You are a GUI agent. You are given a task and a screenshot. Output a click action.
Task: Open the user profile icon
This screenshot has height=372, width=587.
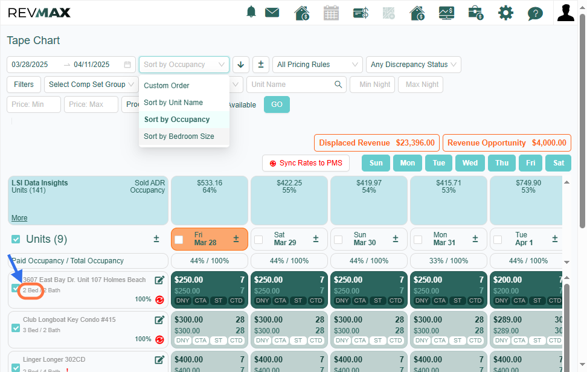coord(566,13)
